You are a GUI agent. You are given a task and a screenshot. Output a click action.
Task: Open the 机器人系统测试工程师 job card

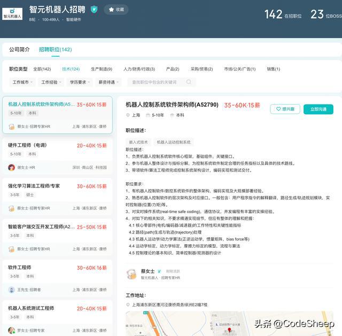pyautogui.click(x=57, y=318)
